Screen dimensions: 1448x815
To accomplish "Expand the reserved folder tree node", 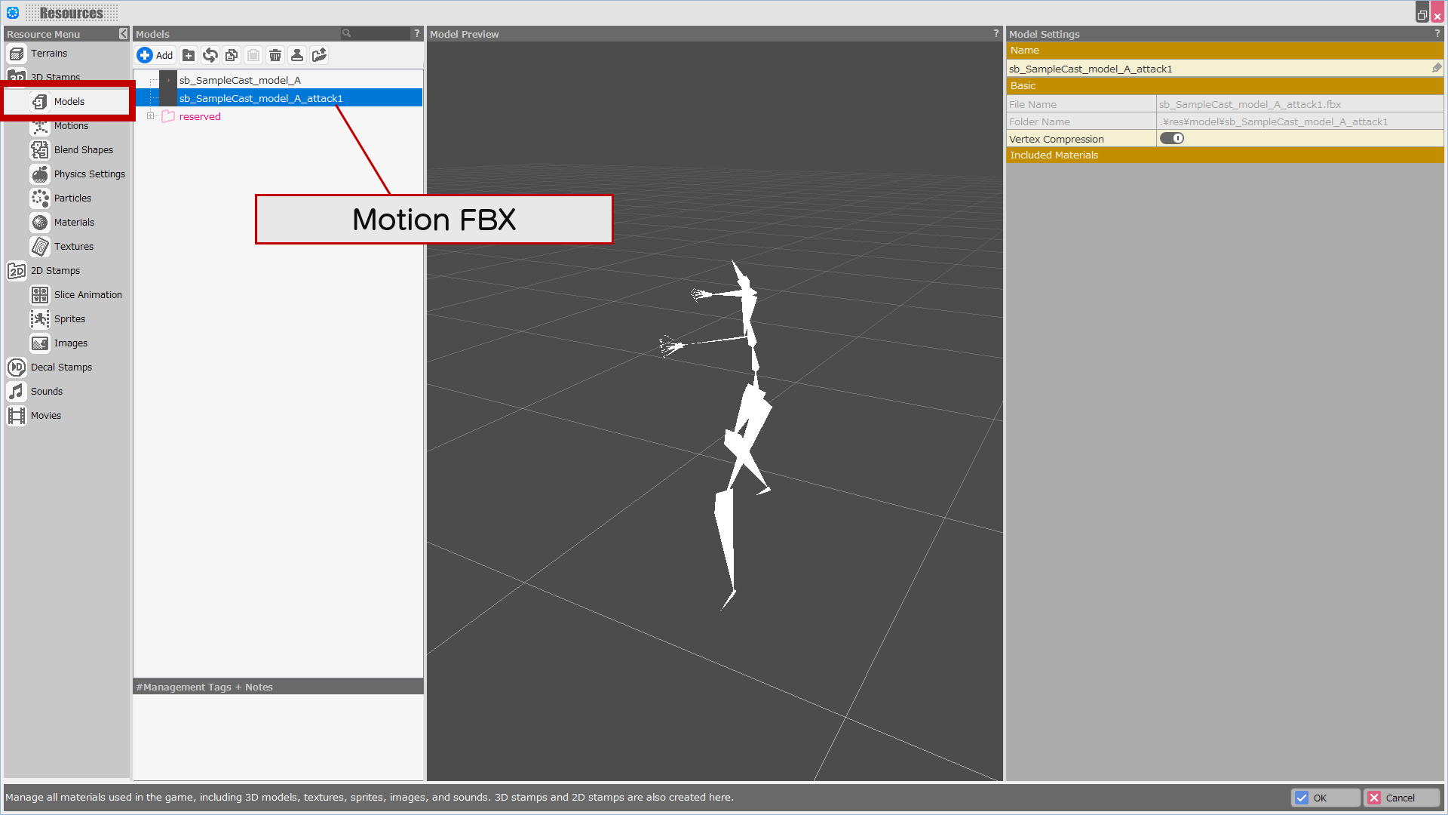I will pyautogui.click(x=150, y=116).
